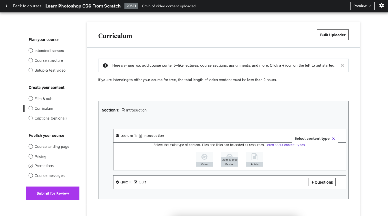Click the Lecture 1 checkmark icon

click(x=118, y=136)
